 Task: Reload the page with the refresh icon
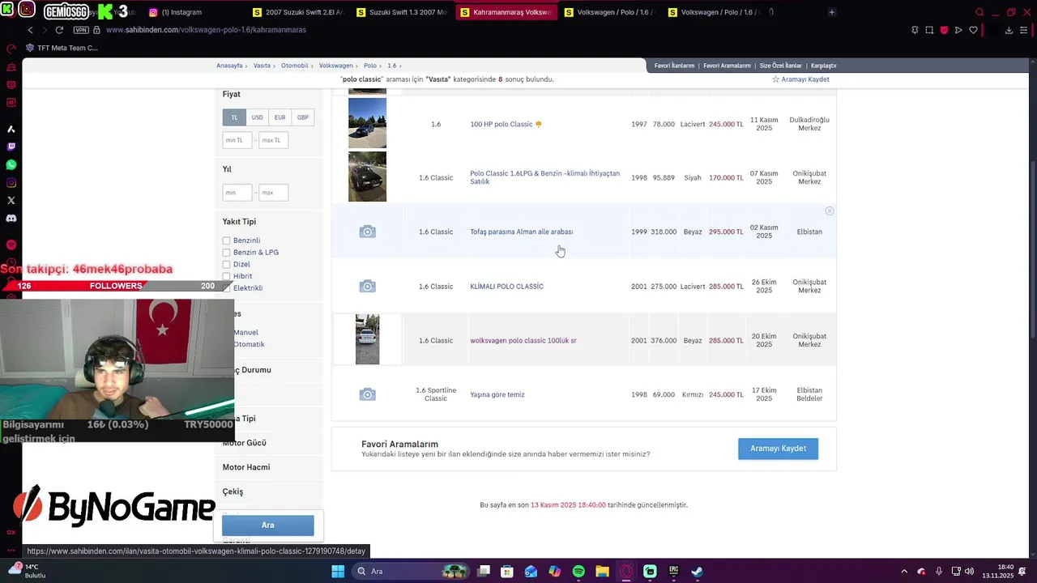pos(59,30)
